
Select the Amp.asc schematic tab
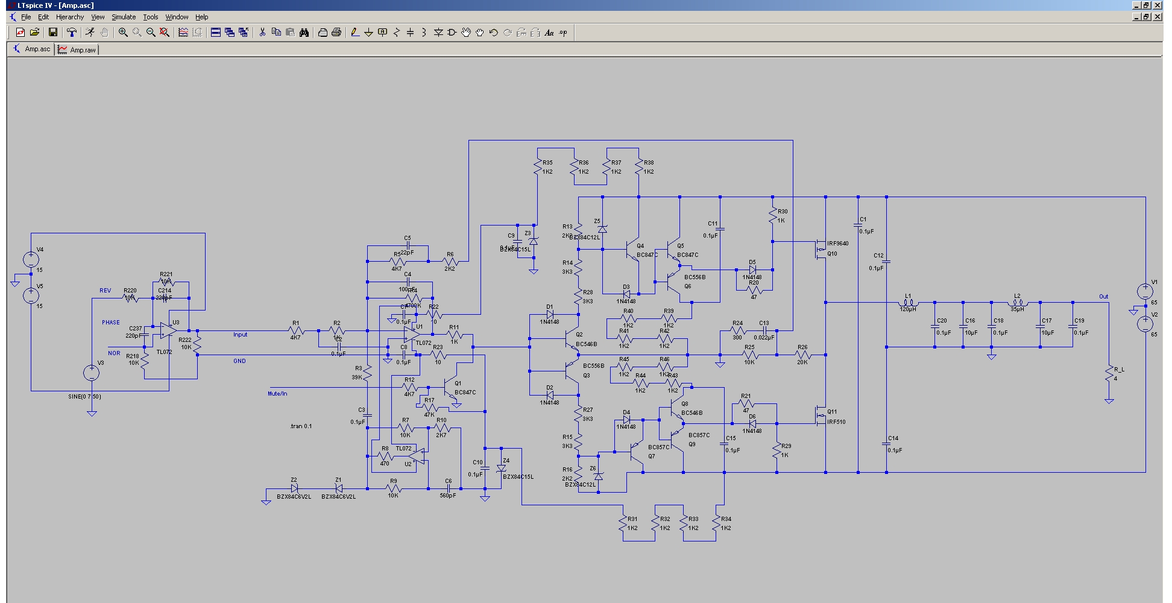(32, 49)
